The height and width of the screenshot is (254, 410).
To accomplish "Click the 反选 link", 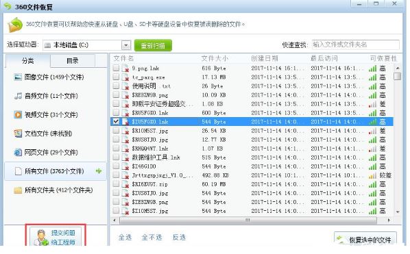I will pos(179,238).
